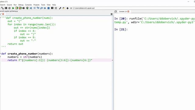Open the Debug menu

pyautogui.click(x=21, y=5)
